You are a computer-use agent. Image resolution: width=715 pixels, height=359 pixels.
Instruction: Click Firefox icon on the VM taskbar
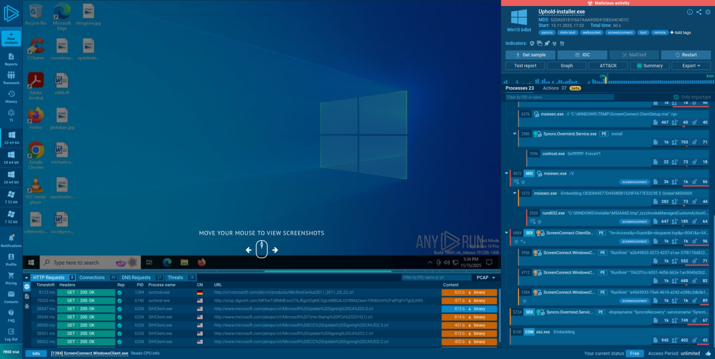(202, 262)
